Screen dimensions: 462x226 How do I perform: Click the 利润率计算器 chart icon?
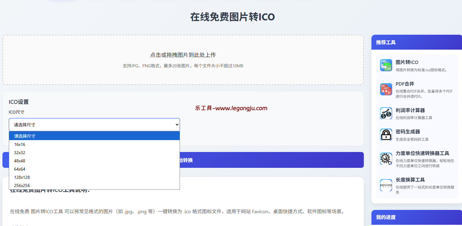tap(386, 113)
